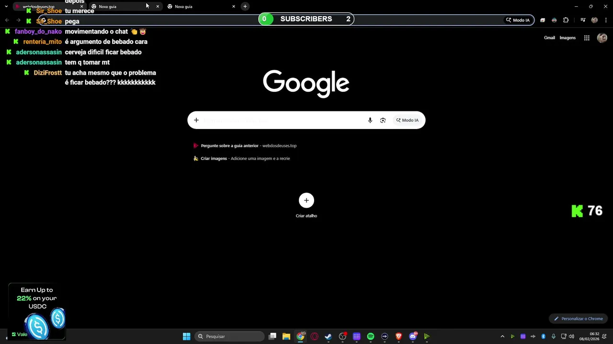Open the Chrome profile avatar in toolbar
The image size is (613, 344).
coord(594,20)
